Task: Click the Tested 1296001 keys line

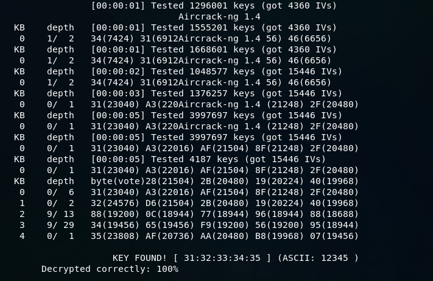Action: pos(214,5)
